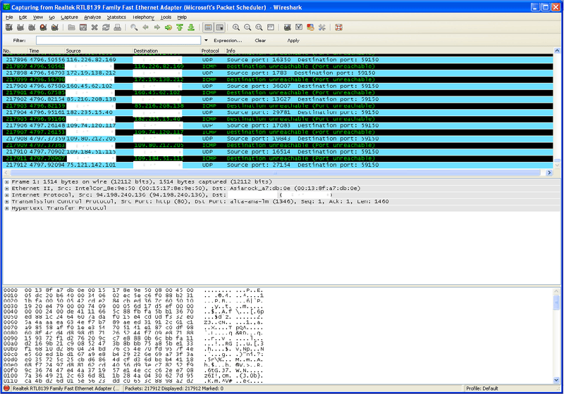This screenshot has height=394, width=564.
Task: Open the Analyze menu
Action: tap(92, 16)
